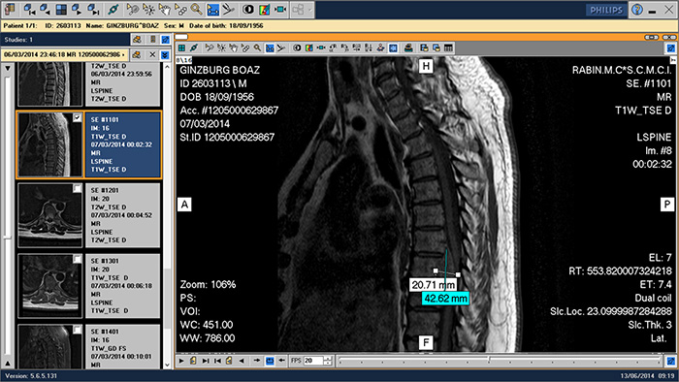Tick the SE #1301 series checkbox
Viewport: 679px width, 382px height.
tap(77, 259)
